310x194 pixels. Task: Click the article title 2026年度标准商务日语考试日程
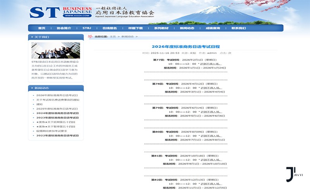[186, 47]
